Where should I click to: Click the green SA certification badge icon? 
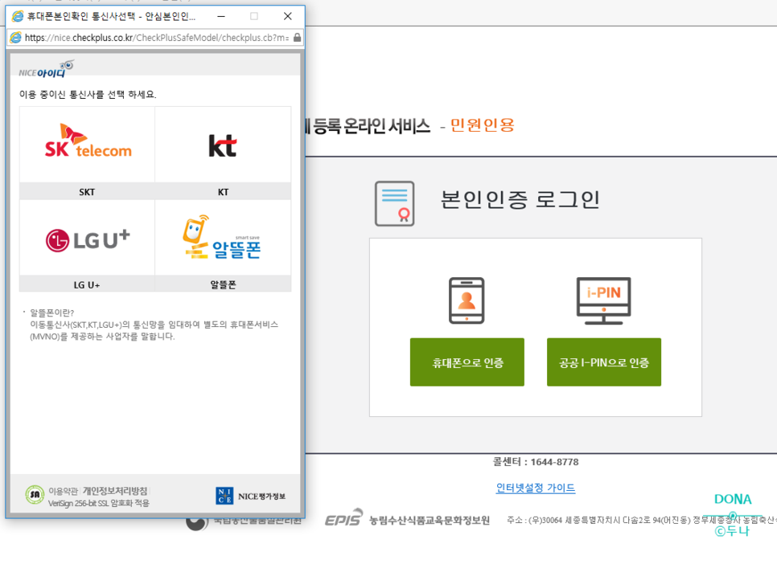click(x=35, y=495)
